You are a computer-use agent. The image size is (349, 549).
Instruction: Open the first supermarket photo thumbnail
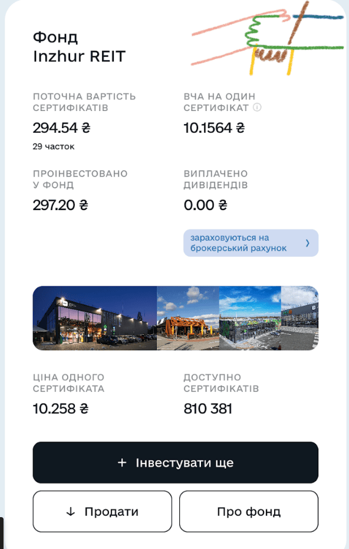pyautogui.click(x=94, y=318)
